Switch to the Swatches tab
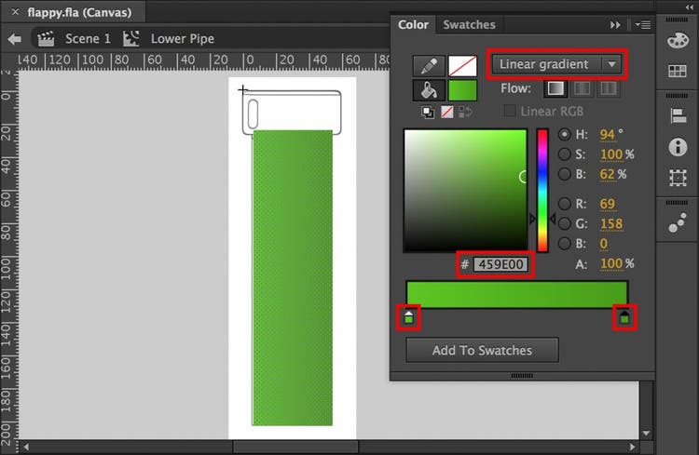 pos(469,24)
